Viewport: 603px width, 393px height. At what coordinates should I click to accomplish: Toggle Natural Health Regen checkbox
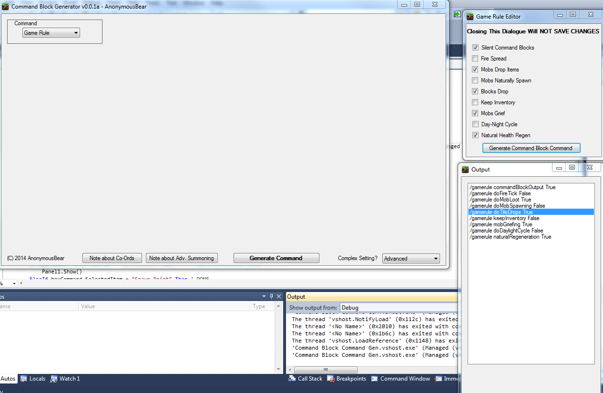475,135
